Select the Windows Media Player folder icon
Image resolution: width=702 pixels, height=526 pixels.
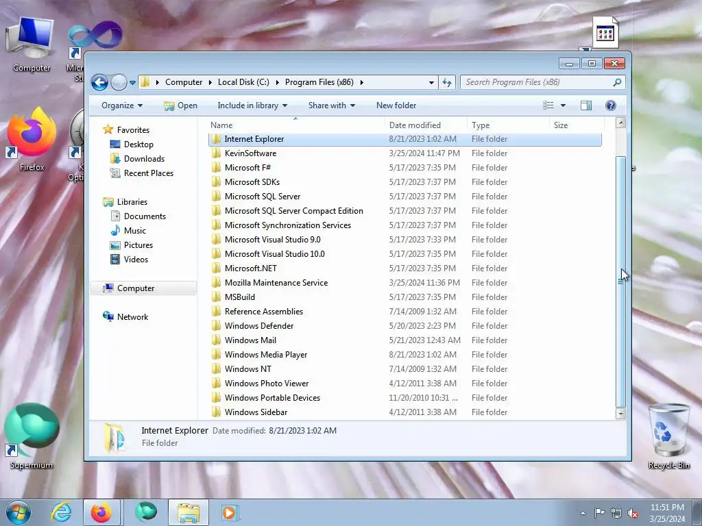pyautogui.click(x=216, y=355)
